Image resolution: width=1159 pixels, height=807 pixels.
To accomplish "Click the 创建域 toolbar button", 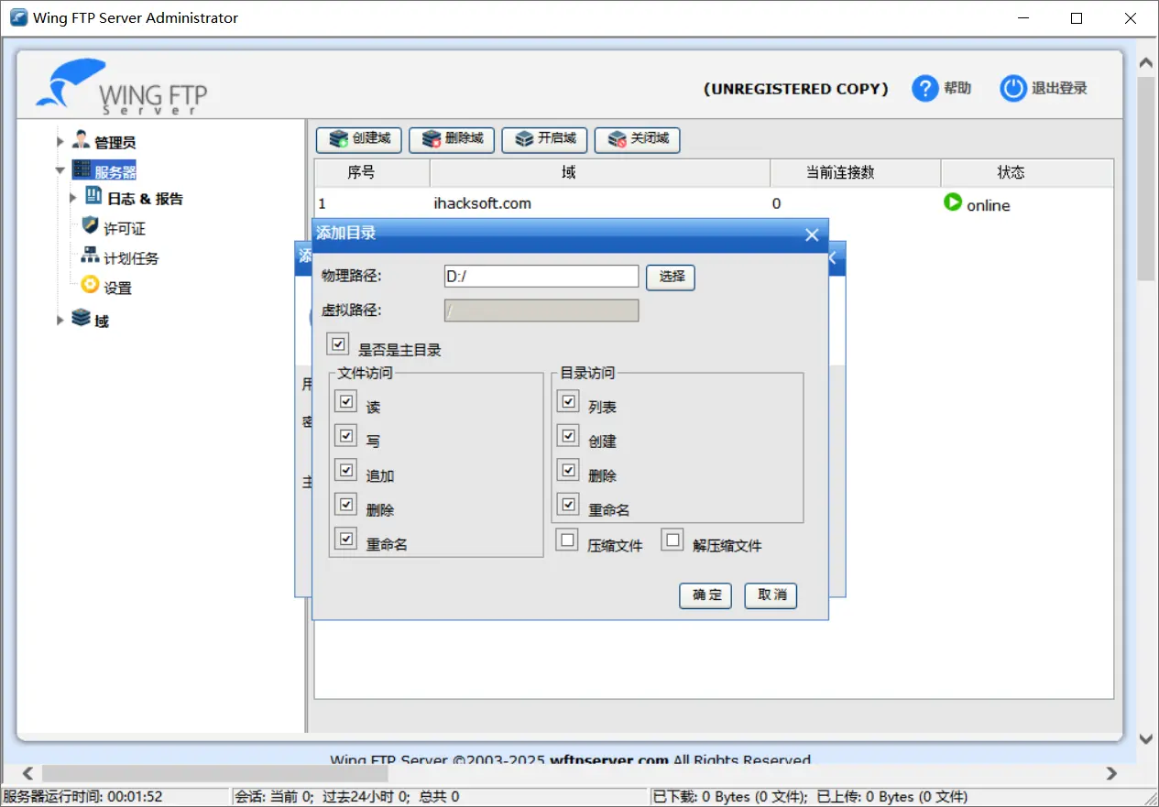I will click(x=358, y=139).
